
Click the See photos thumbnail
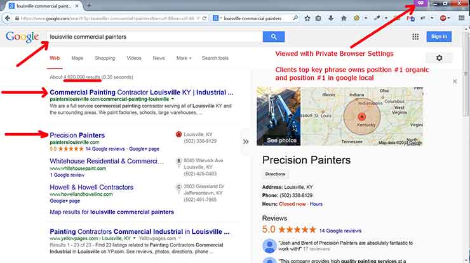278,117
